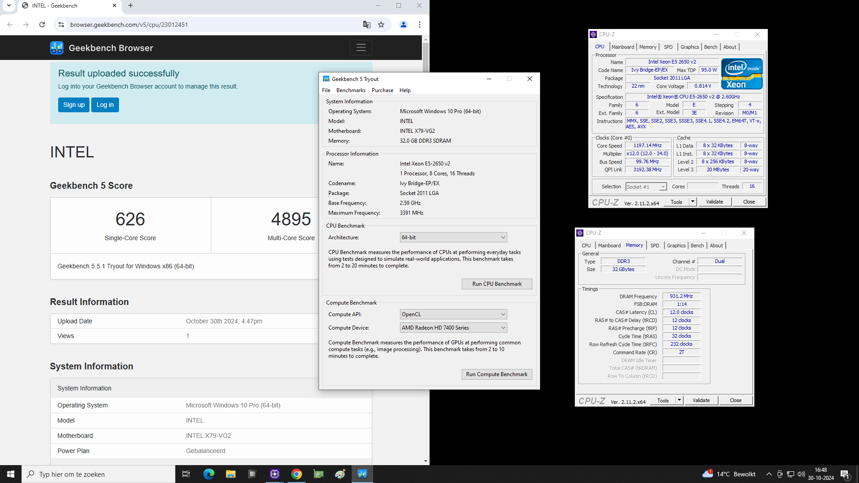This screenshot has height=483, width=859.
Task: Click the Geekbench Browser logo icon
Action: (57, 48)
